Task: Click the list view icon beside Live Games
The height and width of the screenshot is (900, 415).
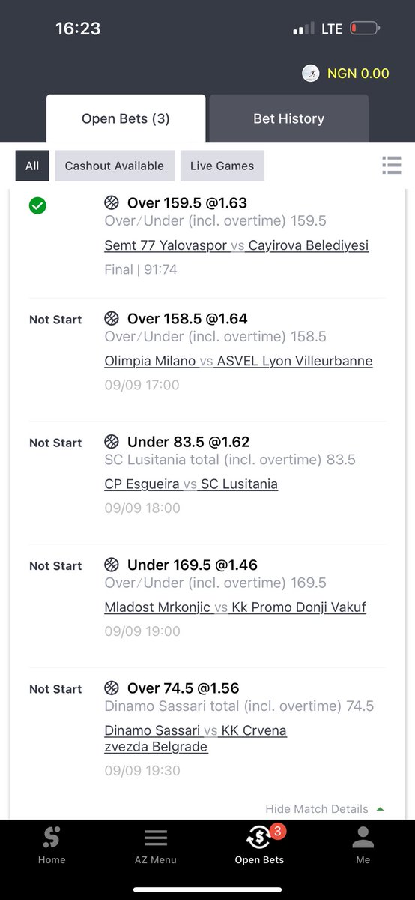Action: pos(392,165)
